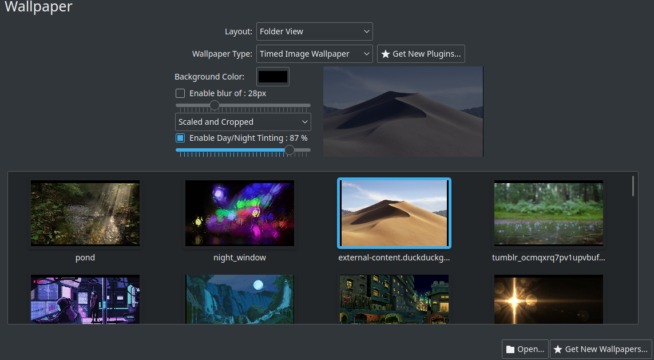
Task: Click the 'Layout:' label
Action: 239,31
